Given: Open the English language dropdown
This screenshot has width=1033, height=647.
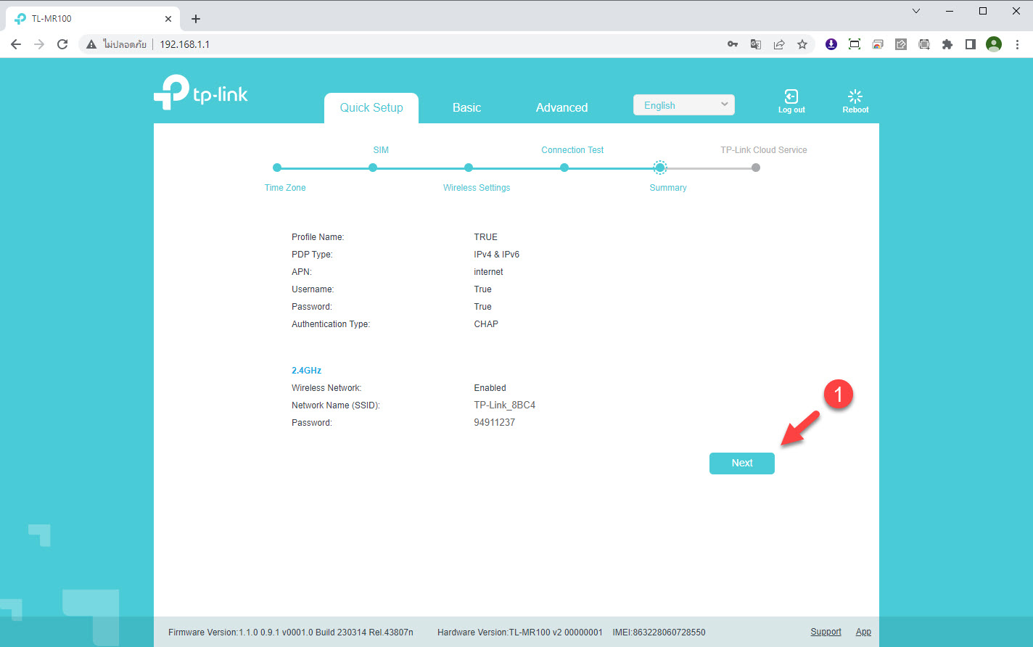Looking at the screenshot, I should 684,105.
